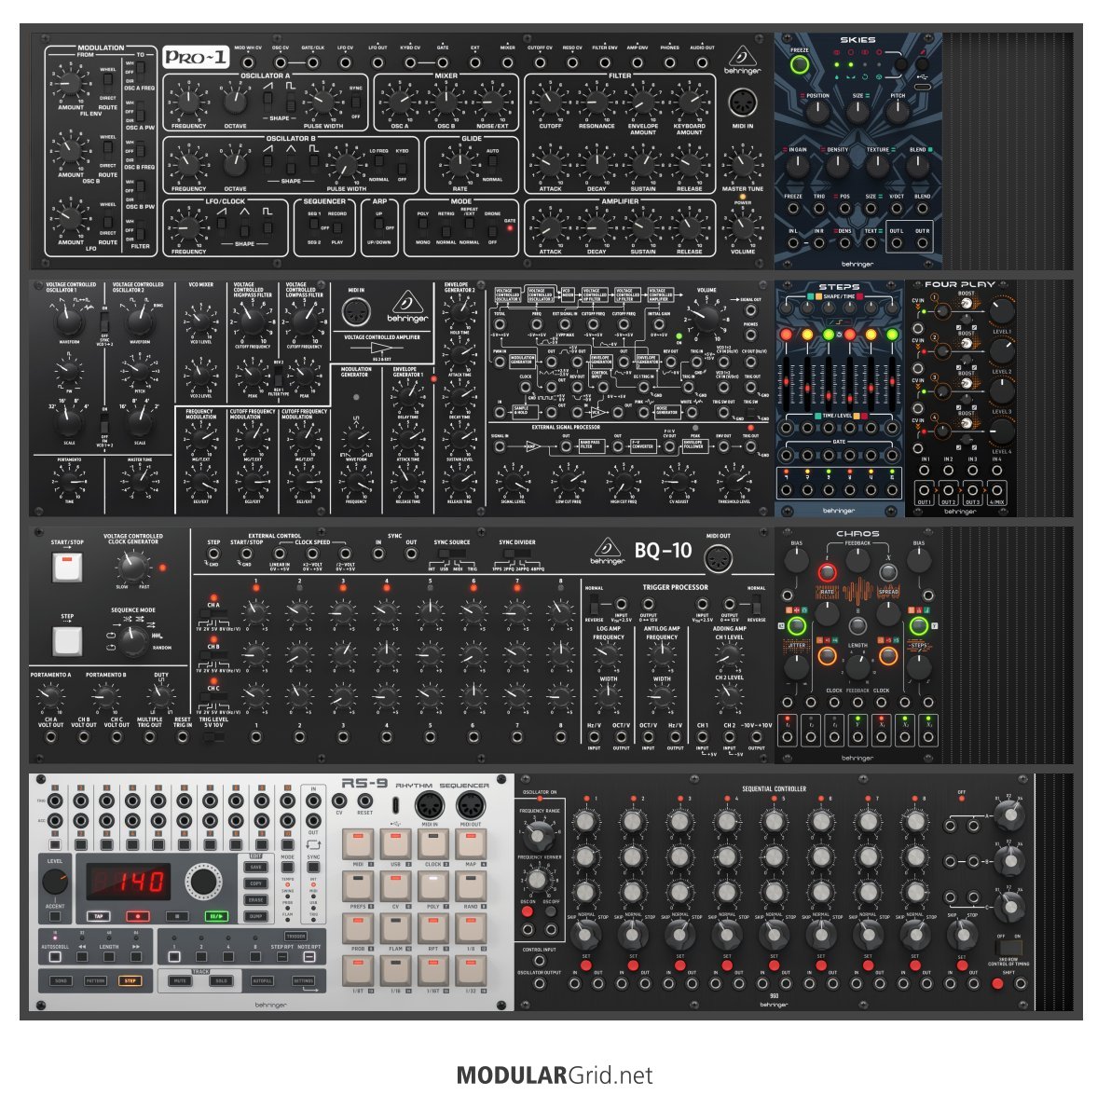Click the Sequence Mode knob on the BQ-10
Screen dimensions: 1111x1095
click(132, 641)
